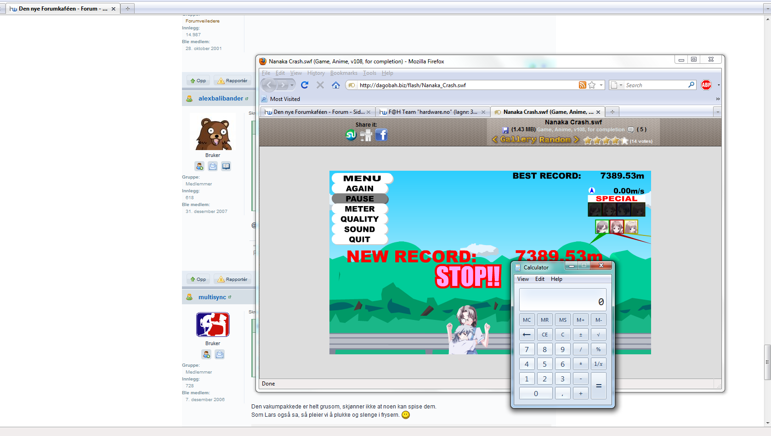Click the magnifier search icon in search box
The height and width of the screenshot is (436, 771).
[691, 85]
